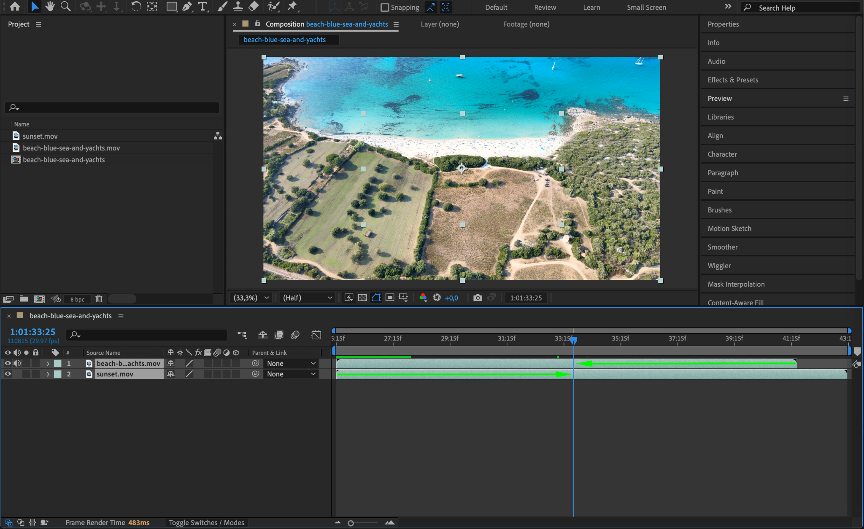Expand the sunset.mov layer properties
The width and height of the screenshot is (864, 529).
point(48,374)
